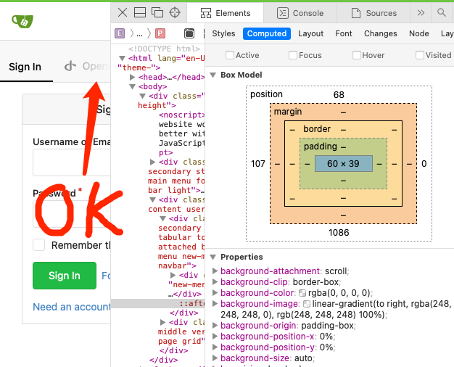Screen dimensions: 454x367
Task: Select the noscript node in DOM tree
Action: (181, 115)
